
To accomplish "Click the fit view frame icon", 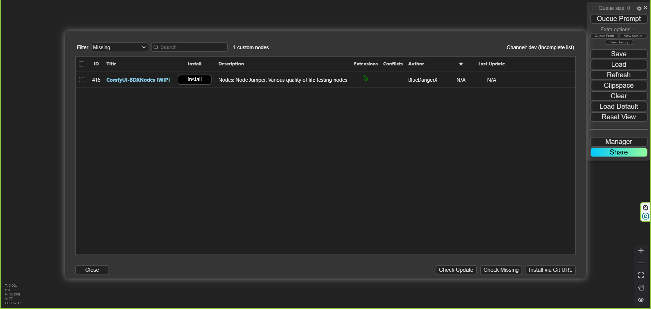I will (x=641, y=275).
